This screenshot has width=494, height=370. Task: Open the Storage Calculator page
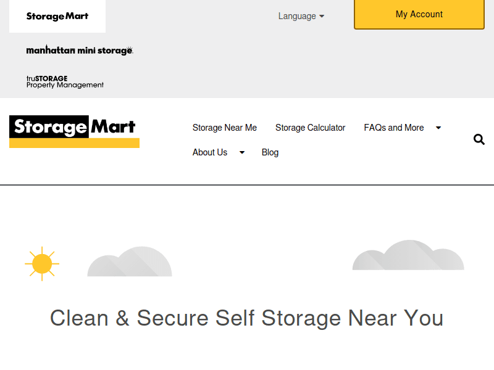click(311, 128)
